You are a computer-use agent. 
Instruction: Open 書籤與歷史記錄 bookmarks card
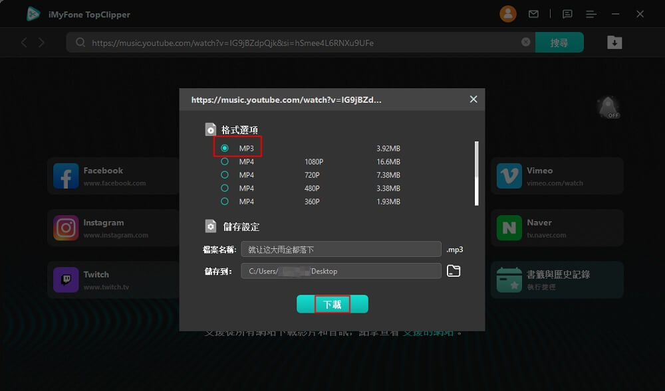coord(557,279)
